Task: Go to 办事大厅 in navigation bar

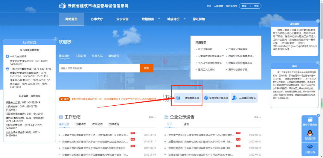Action: point(97,19)
